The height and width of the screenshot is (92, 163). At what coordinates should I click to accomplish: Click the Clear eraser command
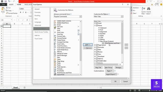[x=134, y=13]
